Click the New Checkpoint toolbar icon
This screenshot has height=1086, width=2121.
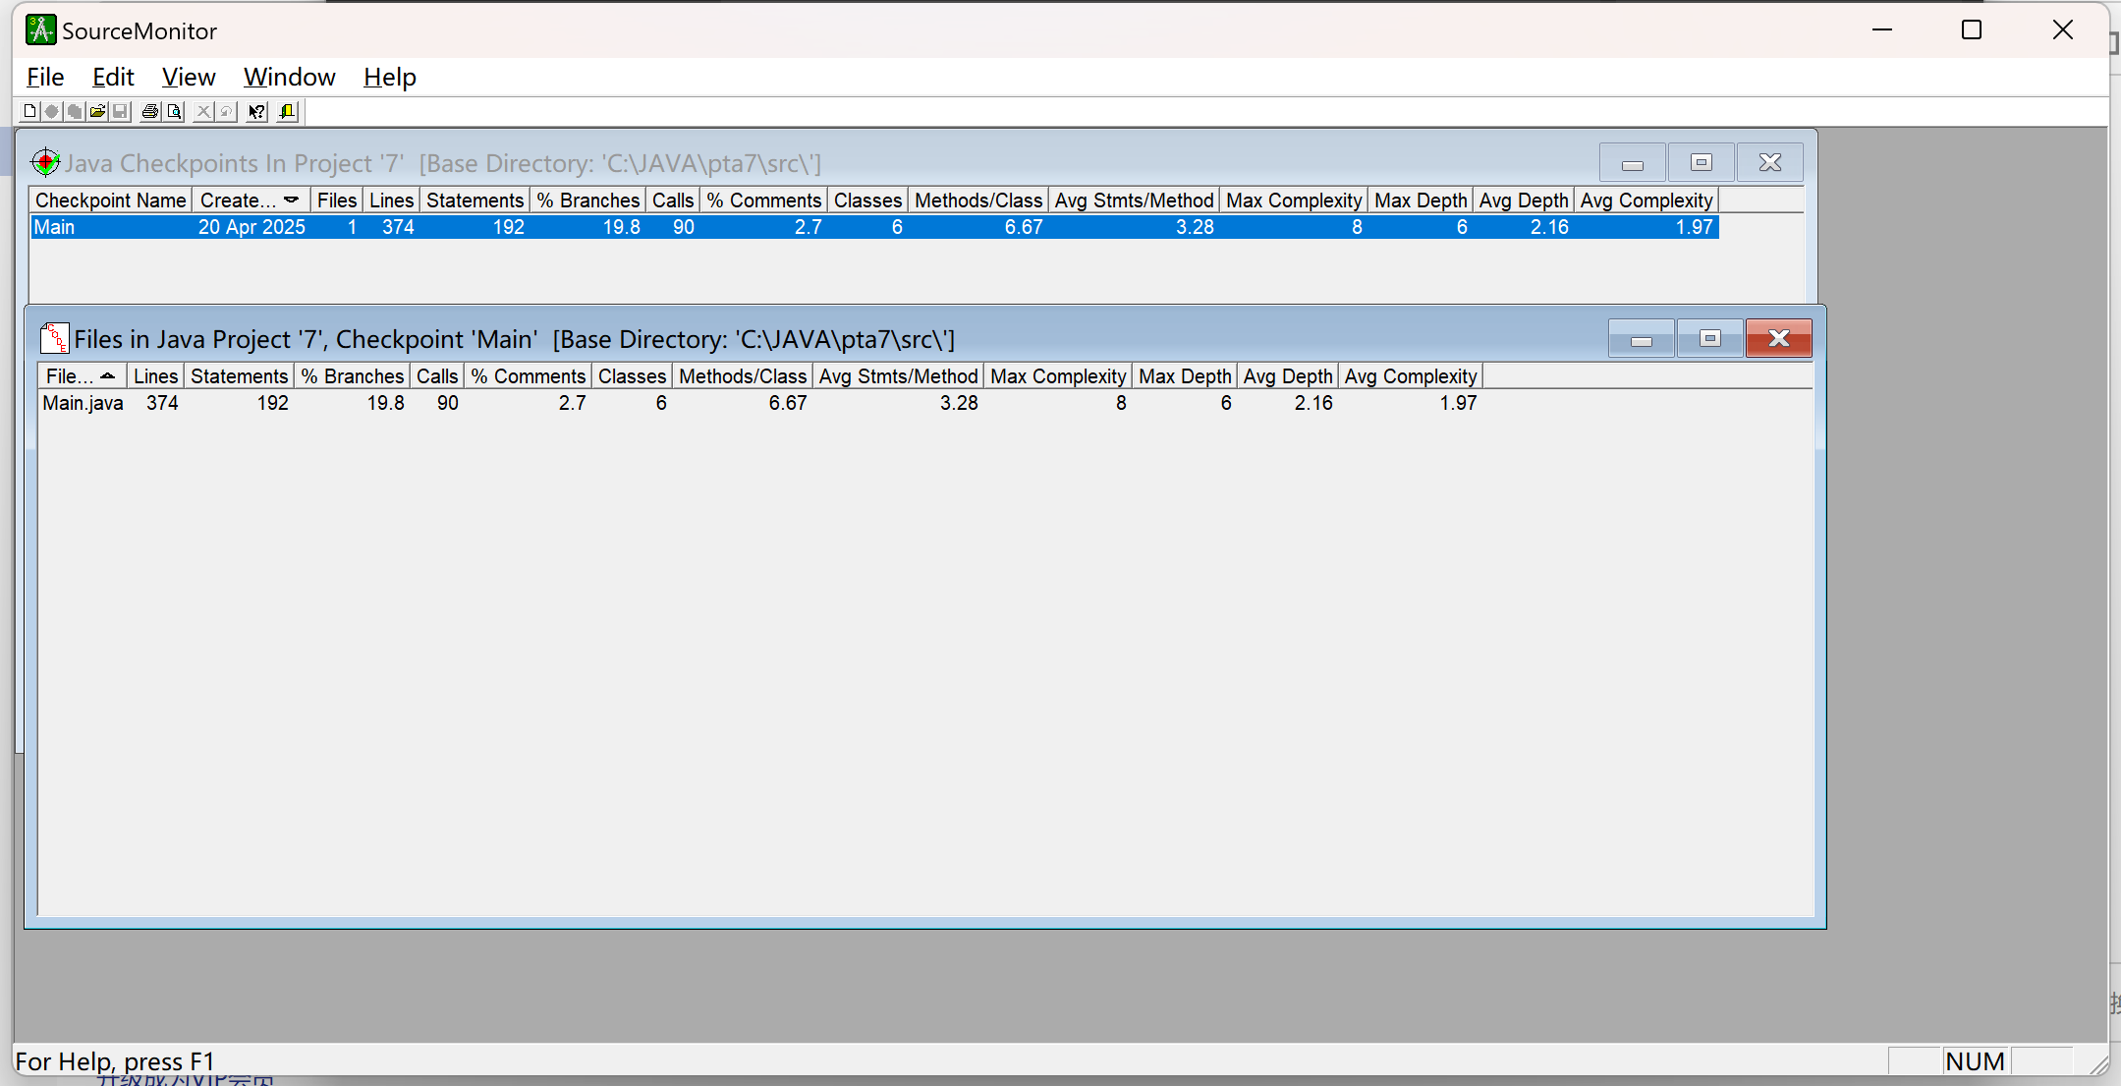(x=52, y=112)
